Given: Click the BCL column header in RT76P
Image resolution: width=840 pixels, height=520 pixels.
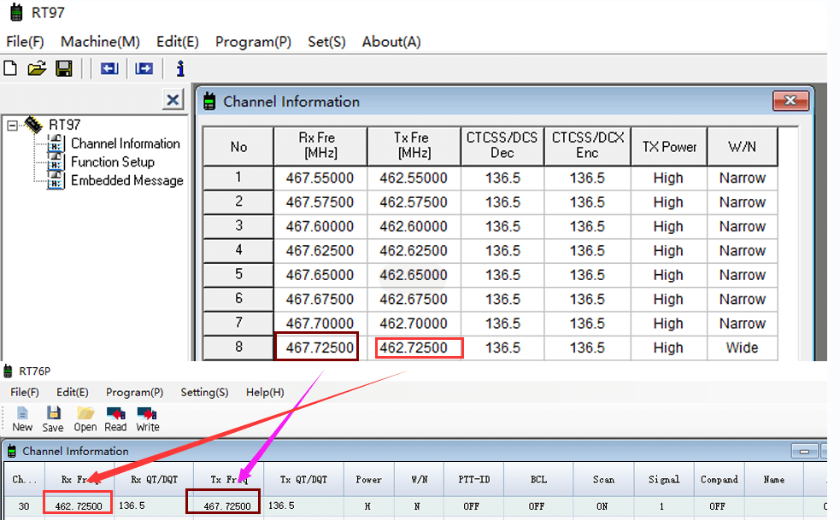Looking at the screenshot, I should coord(538,479).
